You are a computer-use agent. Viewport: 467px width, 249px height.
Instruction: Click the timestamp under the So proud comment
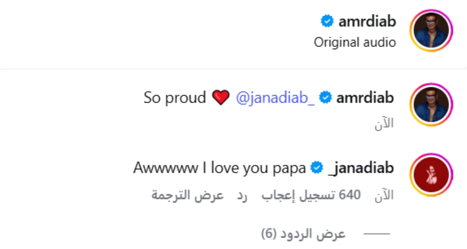tap(384, 124)
